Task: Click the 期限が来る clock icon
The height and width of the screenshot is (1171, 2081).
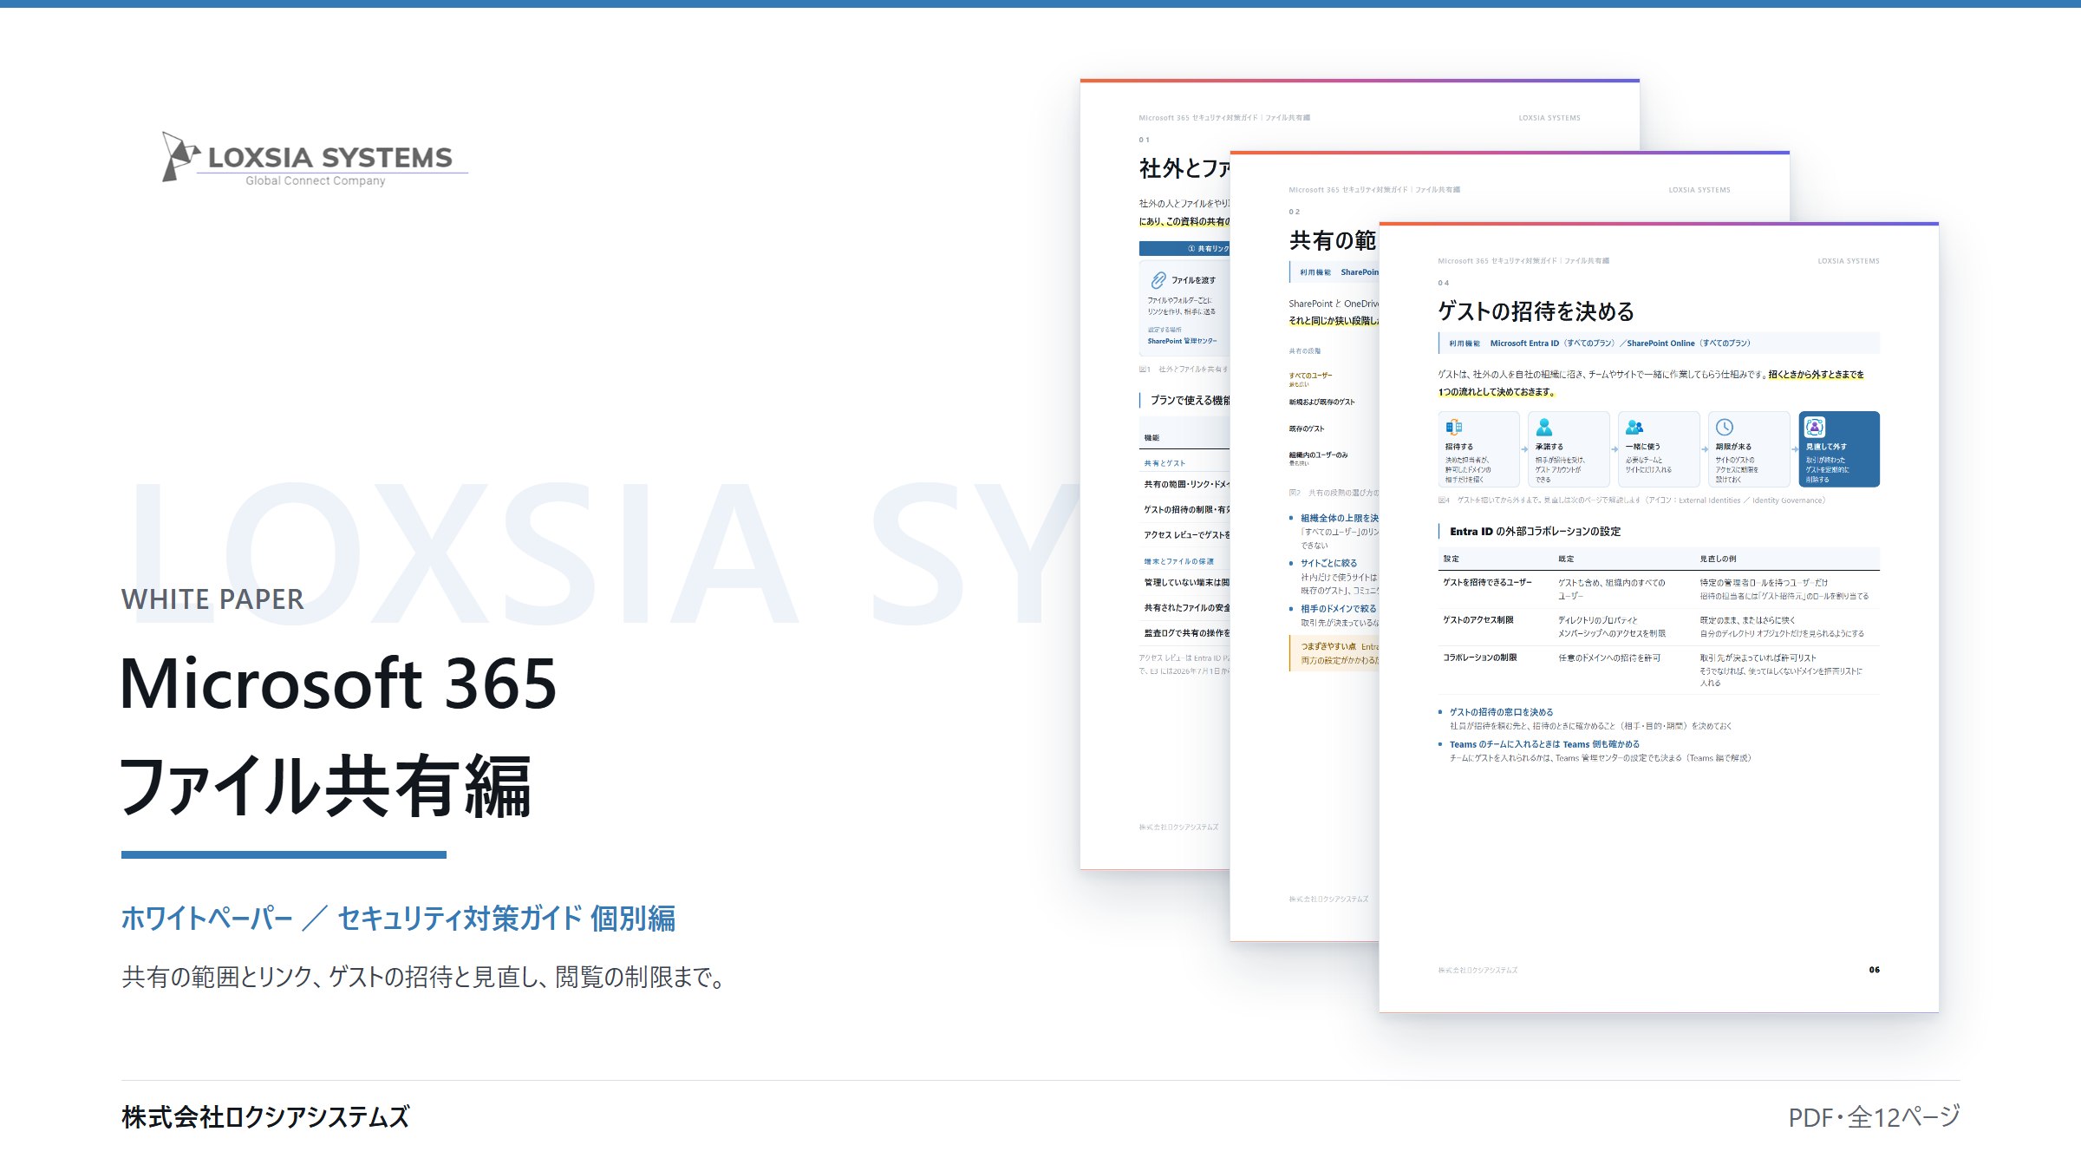Action: tap(1725, 427)
